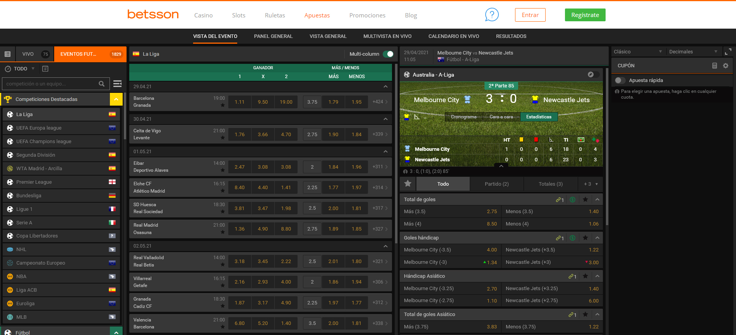
Task: Tick the checkbox next to TODO
Action: coord(45,69)
